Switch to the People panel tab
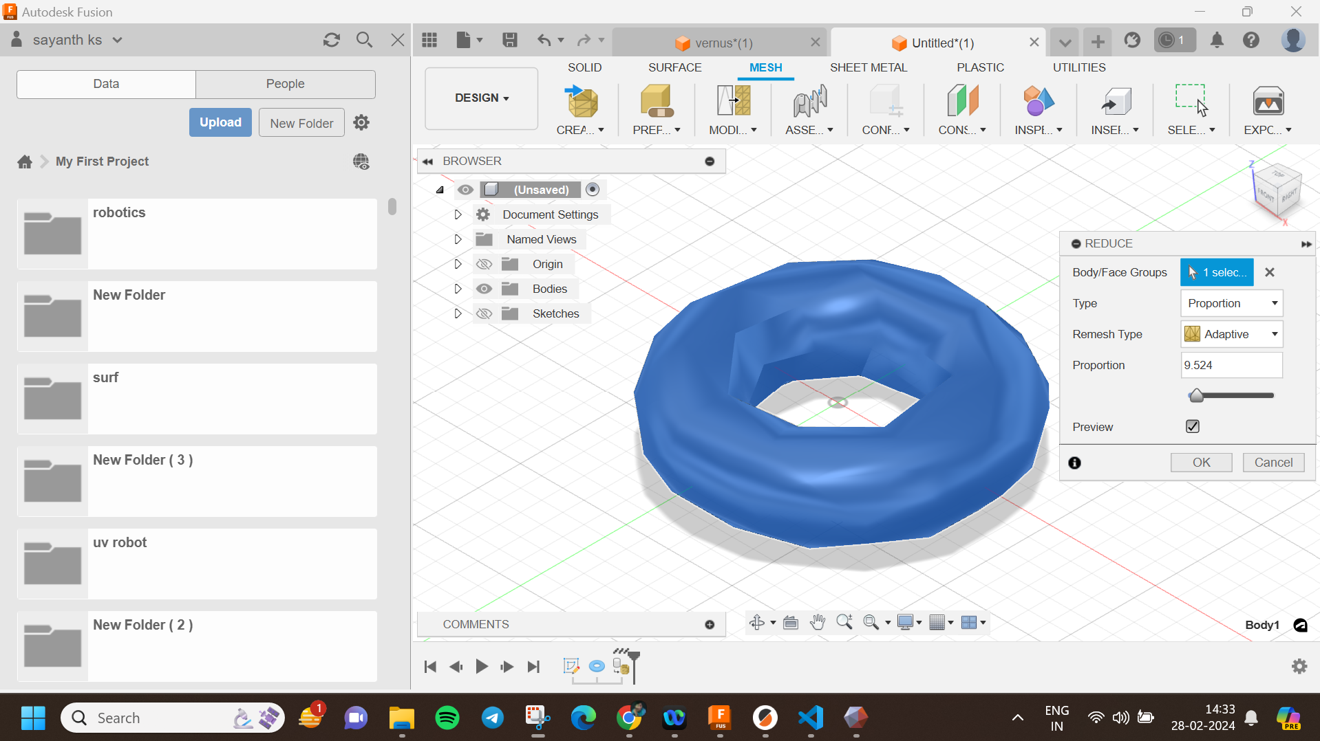 pyautogui.click(x=286, y=84)
